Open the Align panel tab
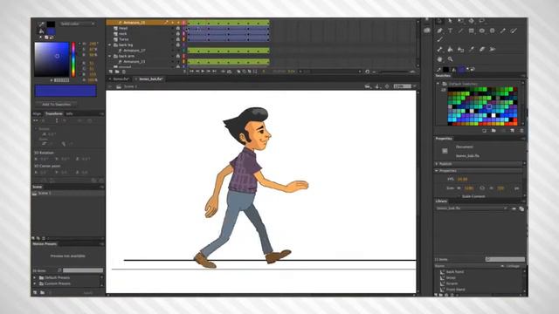This screenshot has height=314, width=559. click(x=37, y=114)
